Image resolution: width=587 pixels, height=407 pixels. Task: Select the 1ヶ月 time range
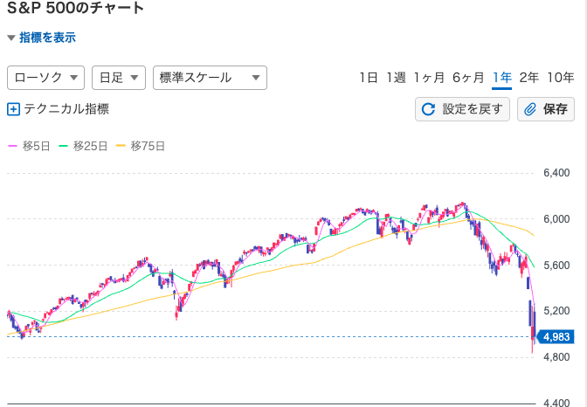pos(428,78)
